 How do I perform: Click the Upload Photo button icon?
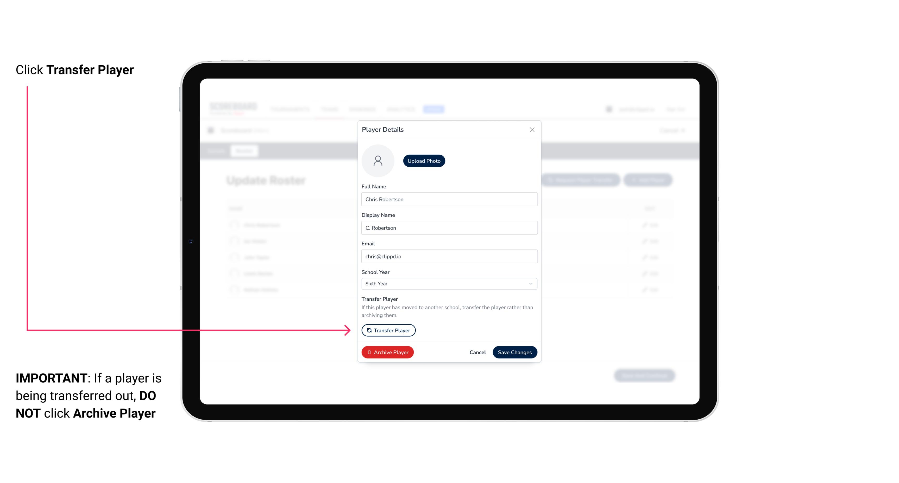[424, 161]
